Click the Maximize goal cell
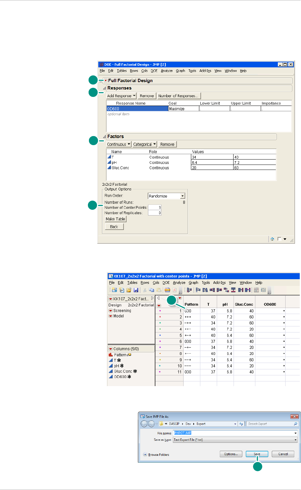Viewport: 301px width, 490px height. pos(184,109)
